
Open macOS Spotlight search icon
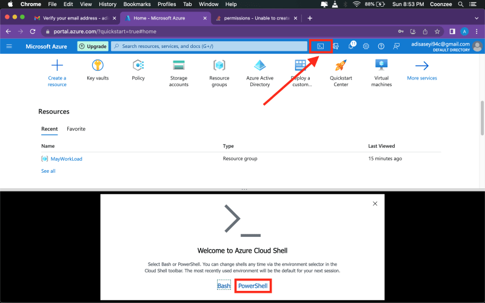pos(461,4)
